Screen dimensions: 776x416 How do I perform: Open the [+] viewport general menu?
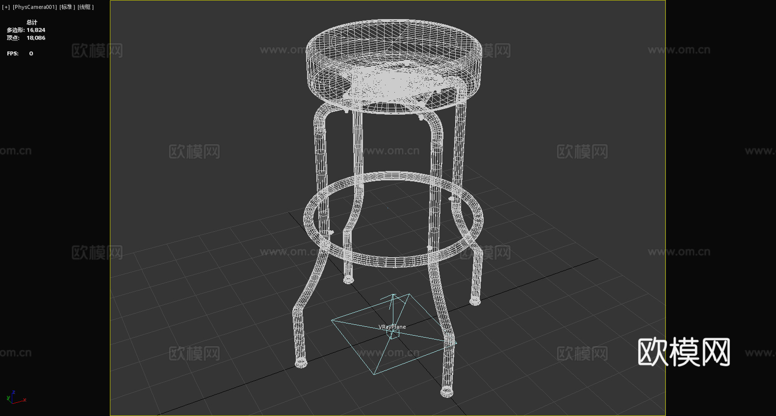[6, 7]
